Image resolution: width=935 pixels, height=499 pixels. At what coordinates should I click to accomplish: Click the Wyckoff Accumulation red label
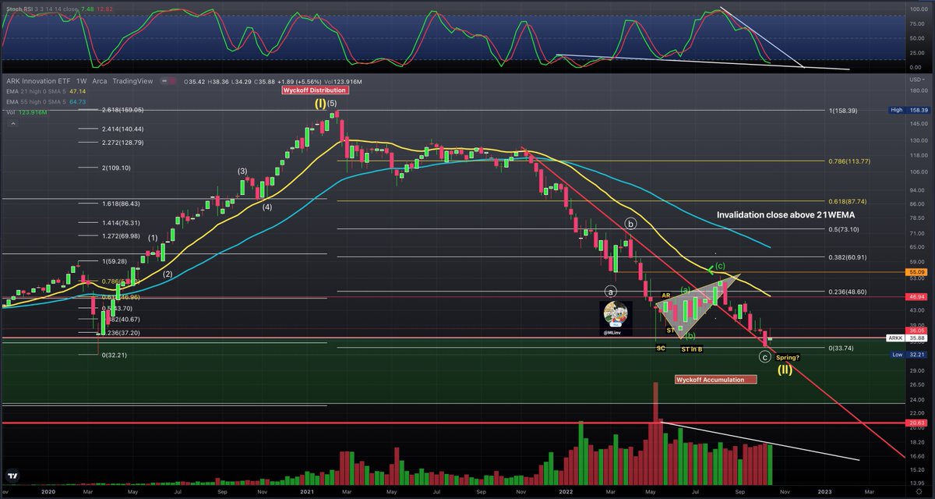[715, 380]
